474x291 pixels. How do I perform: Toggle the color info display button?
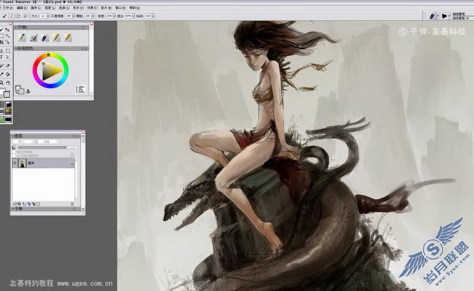coord(80,89)
